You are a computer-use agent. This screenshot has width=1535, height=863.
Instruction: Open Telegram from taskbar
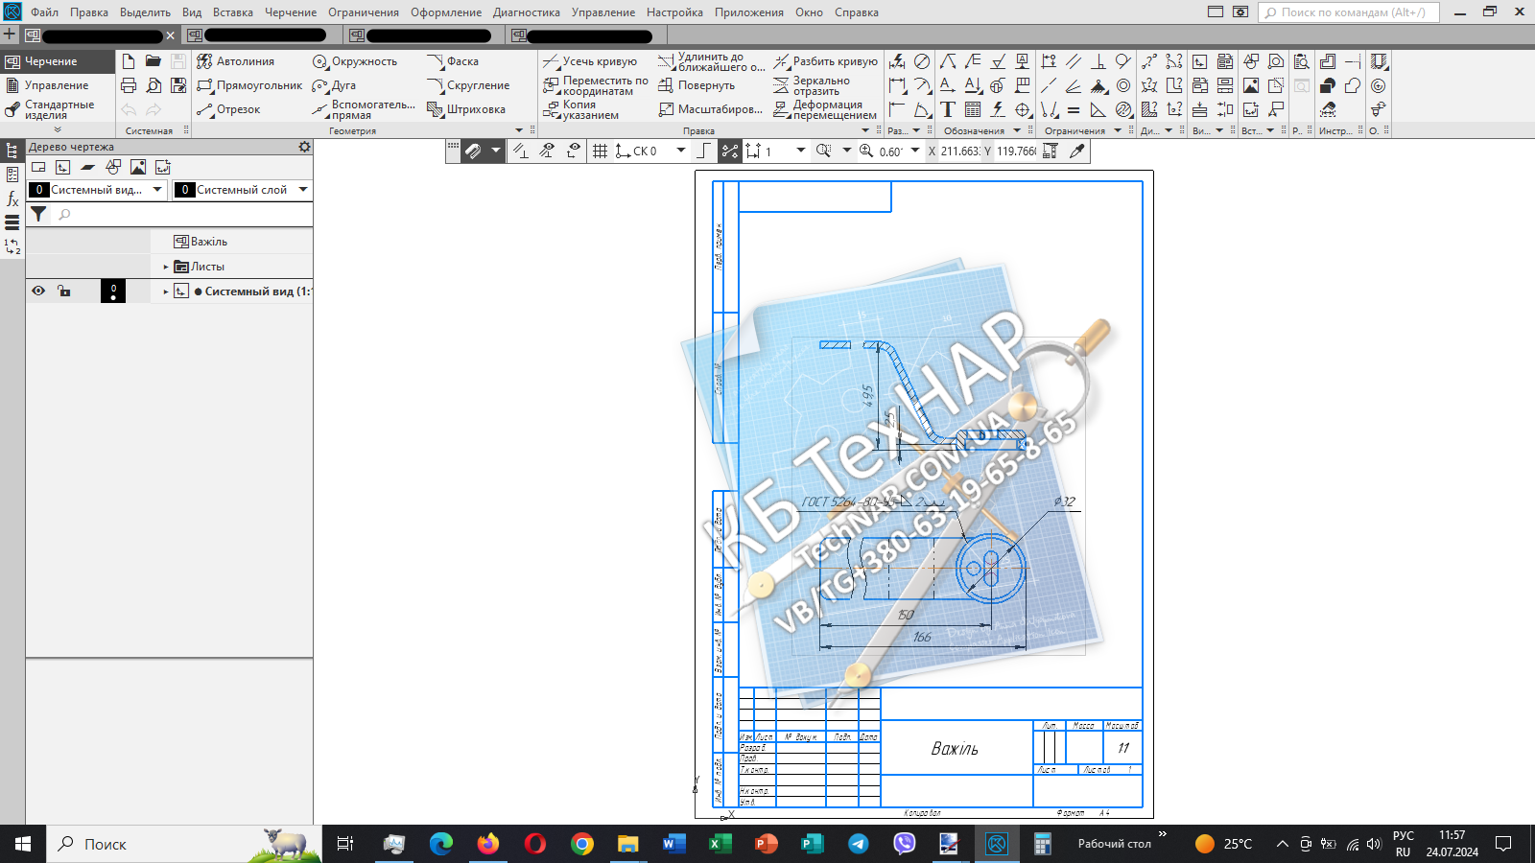pos(859,844)
